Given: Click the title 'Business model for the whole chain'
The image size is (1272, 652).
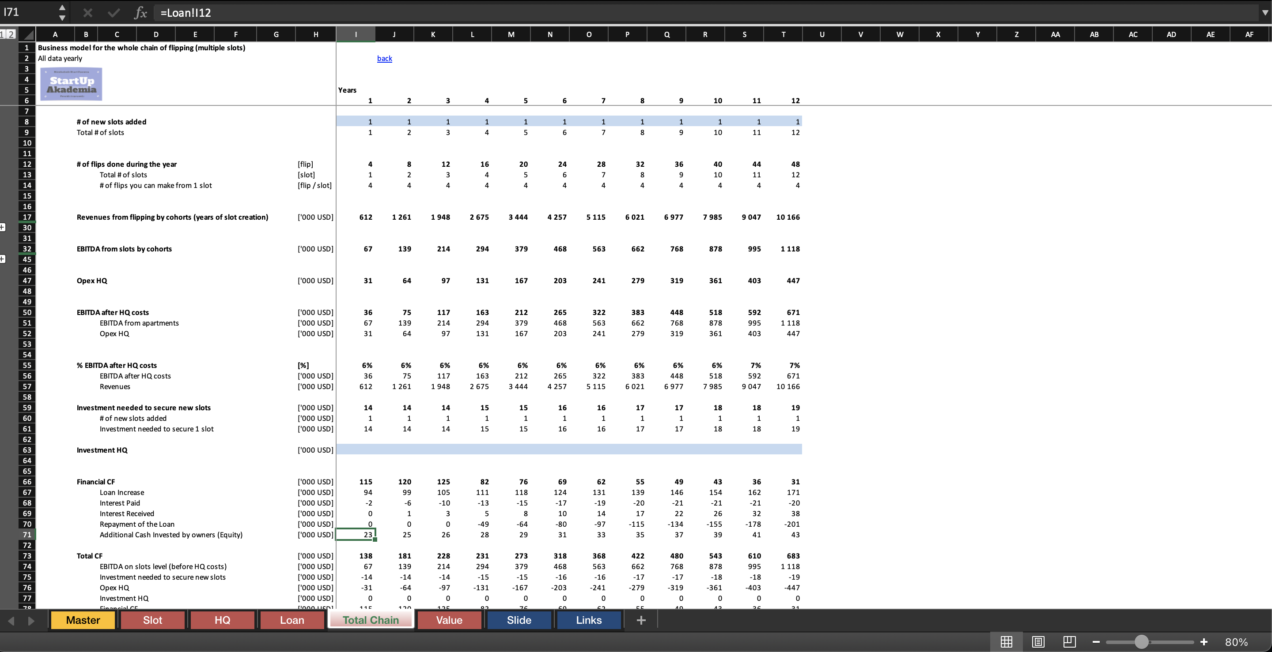Looking at the screenshot, I should pyautogui.click(x=141, y=48).
